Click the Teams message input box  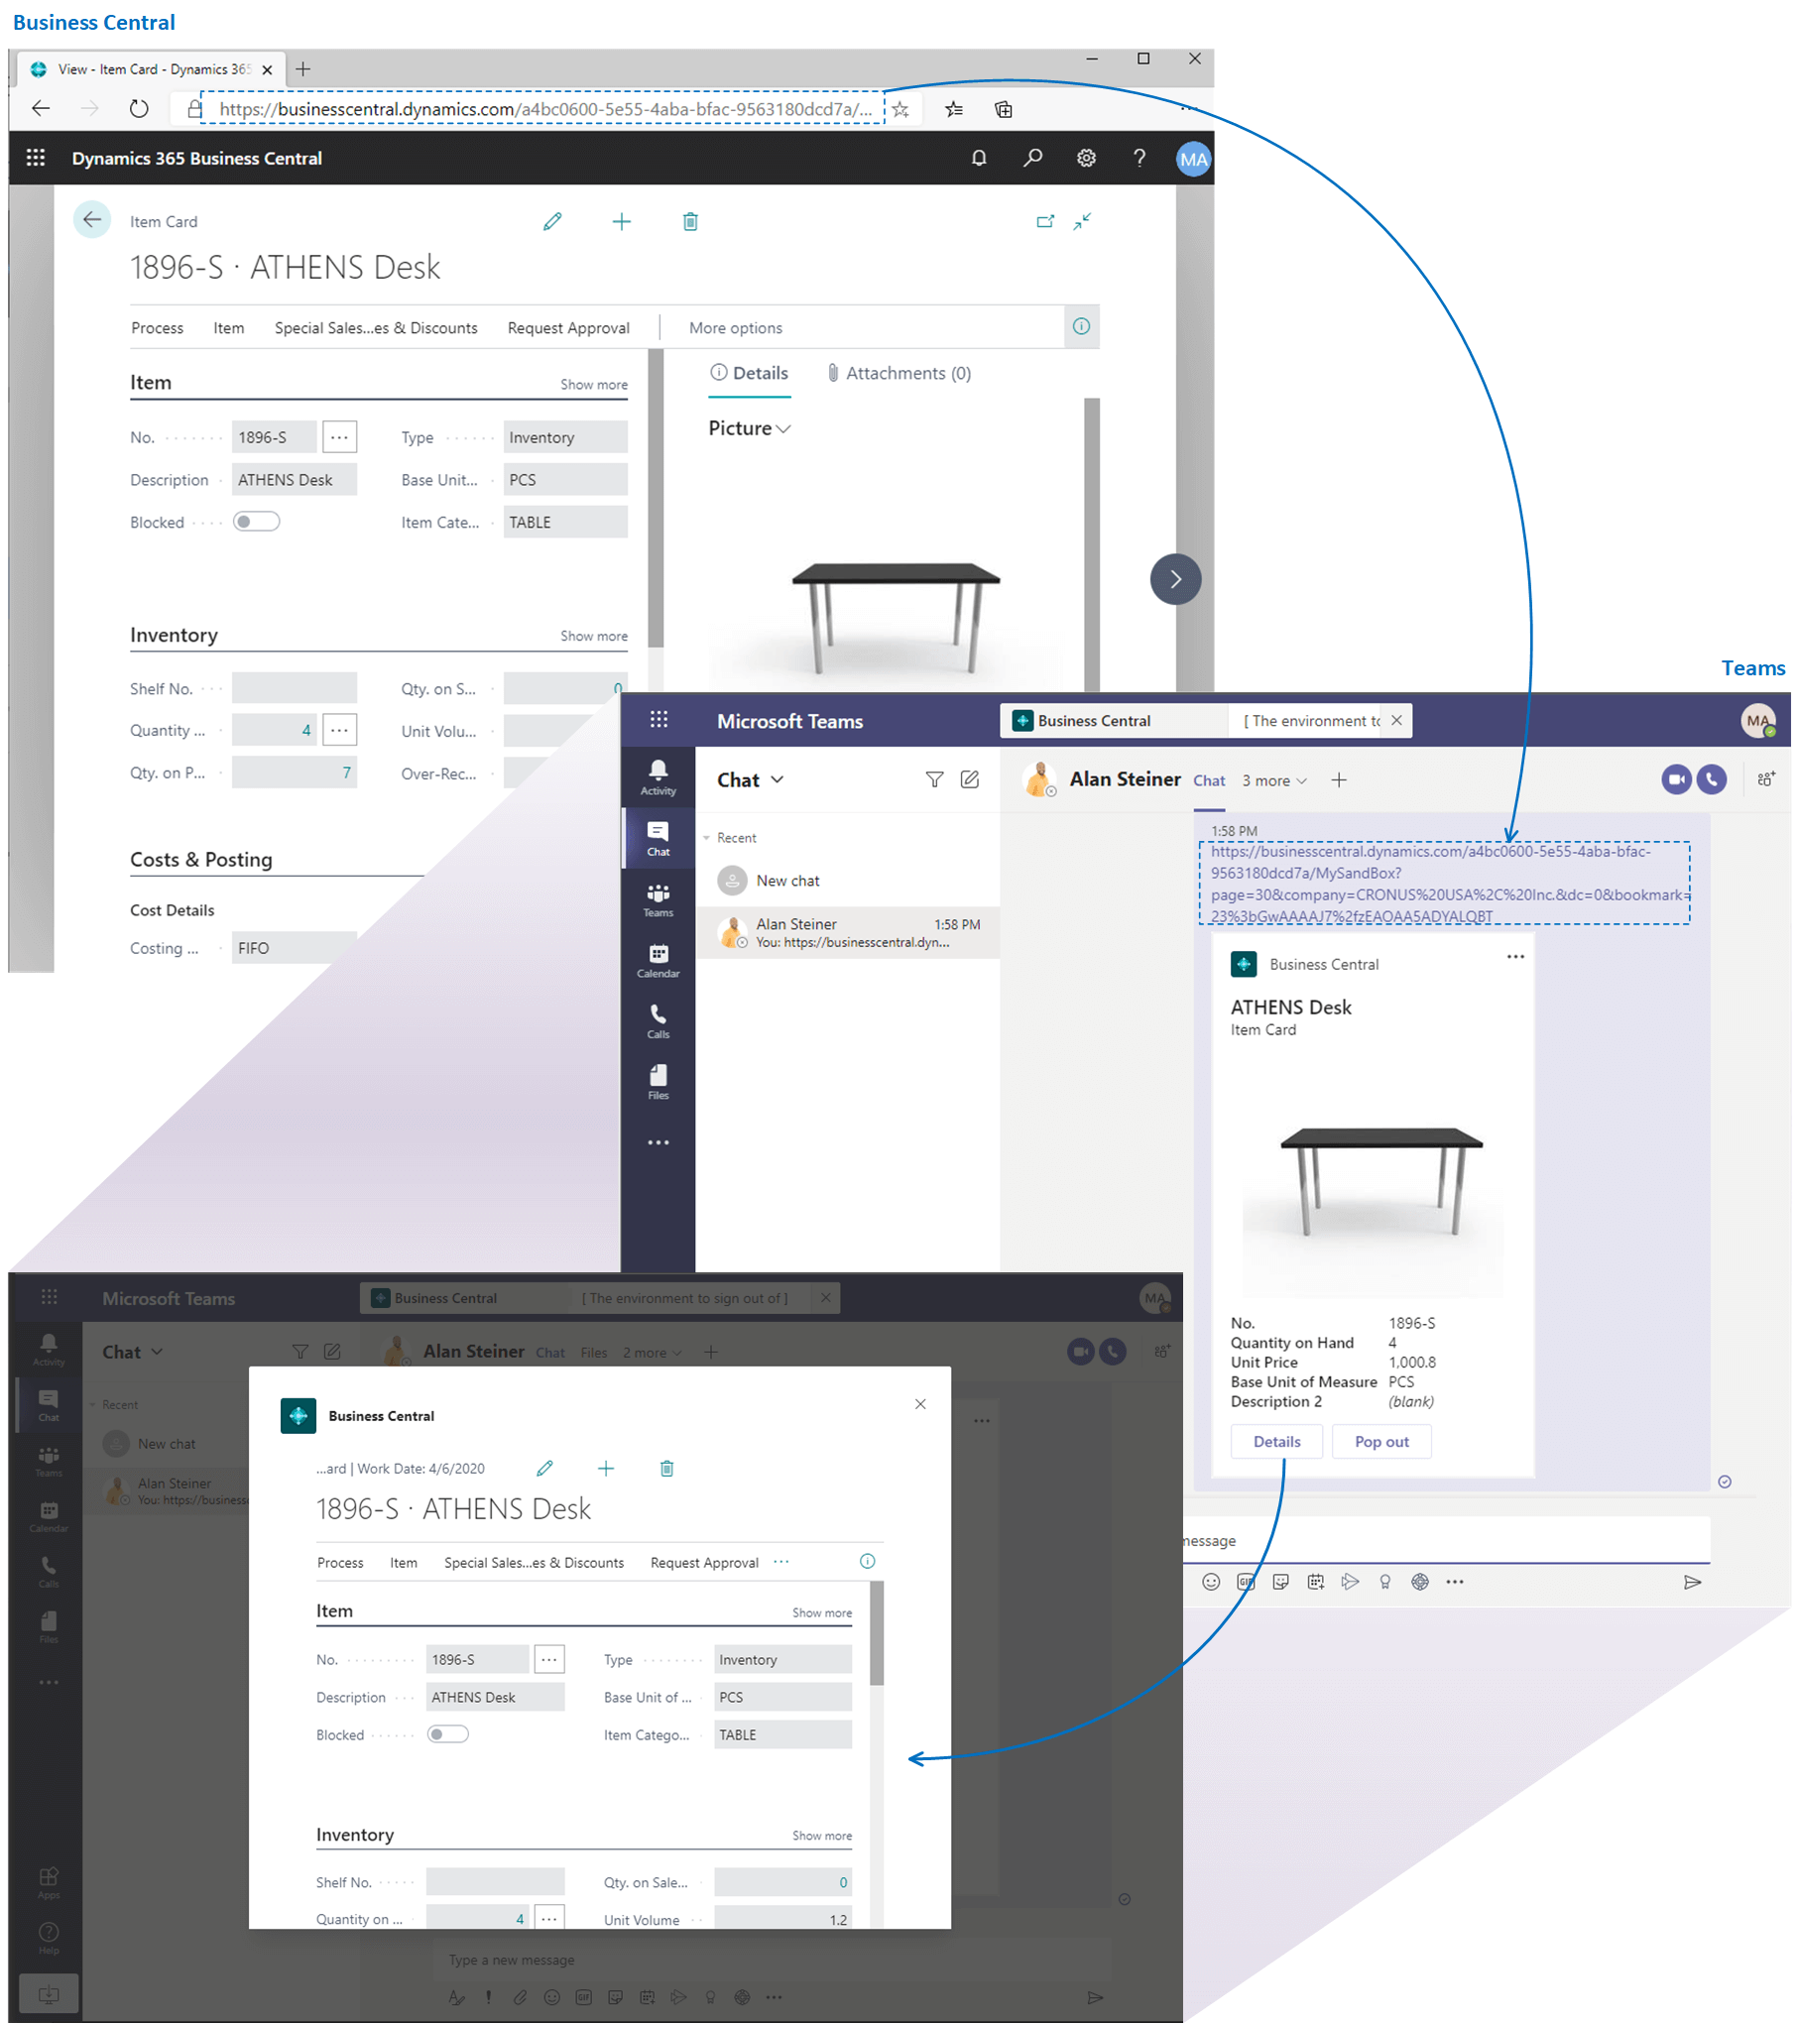point(1445,1541)
